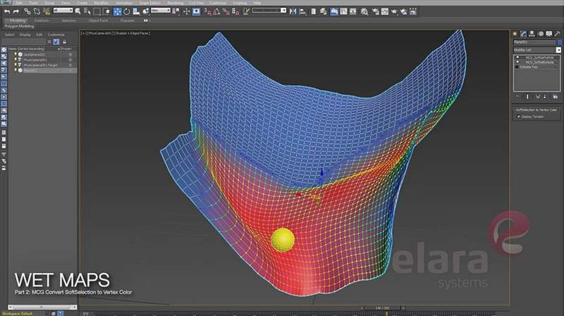Click the Undo arrow in main toolbar
564x316 pixels.
(x=6, y=11)
